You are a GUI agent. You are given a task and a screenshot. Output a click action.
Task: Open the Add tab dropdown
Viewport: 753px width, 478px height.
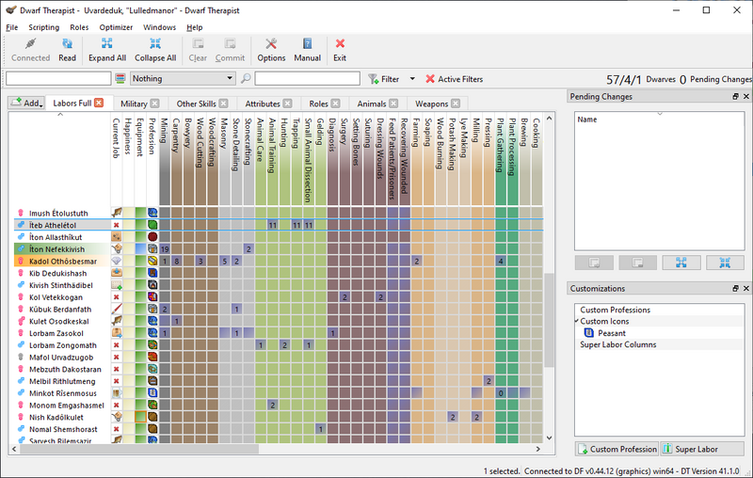tap(27, 103)
